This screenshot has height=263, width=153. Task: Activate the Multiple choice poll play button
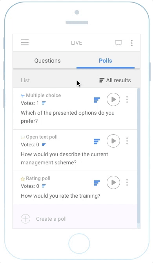click(x=113, y=99)
